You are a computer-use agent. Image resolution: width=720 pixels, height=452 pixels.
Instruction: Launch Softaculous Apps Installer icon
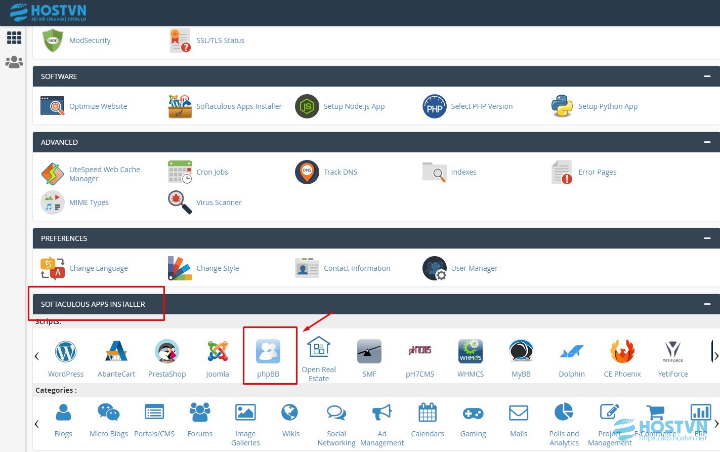[x=180, y=106]
